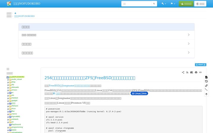Expand the dokuwiki tree folder
The image size is (213, 133).
point(8,87)
